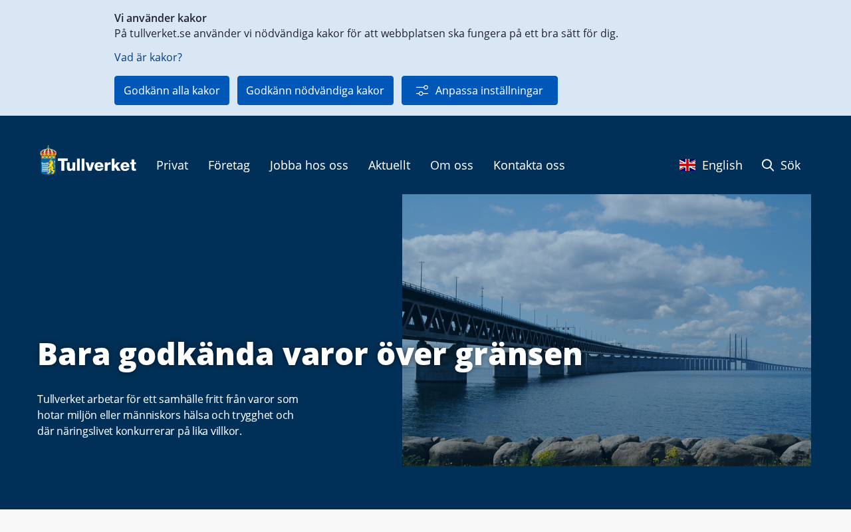
Task: Click the UK flag icon
Action: click(x=687, y=165)
